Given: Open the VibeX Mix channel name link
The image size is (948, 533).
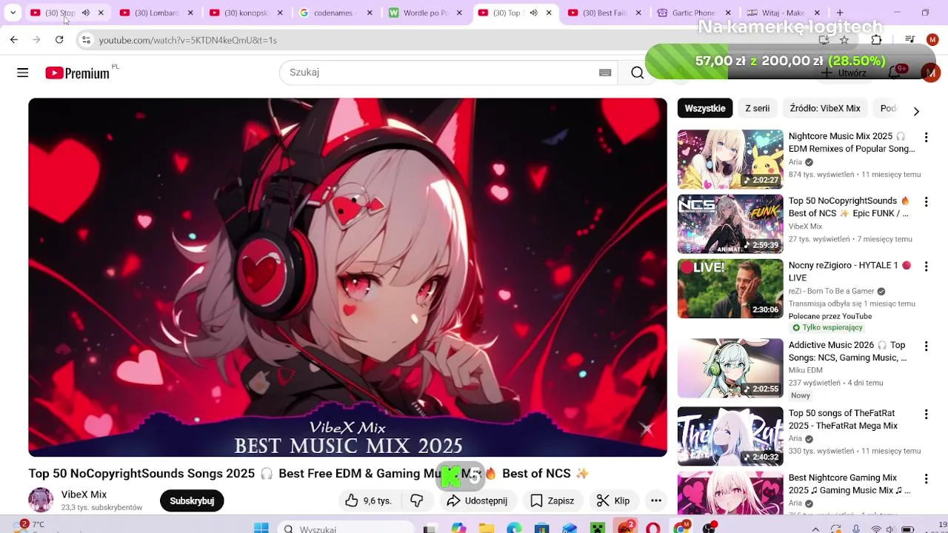Looking at the screenshot, I should [84, 495].
